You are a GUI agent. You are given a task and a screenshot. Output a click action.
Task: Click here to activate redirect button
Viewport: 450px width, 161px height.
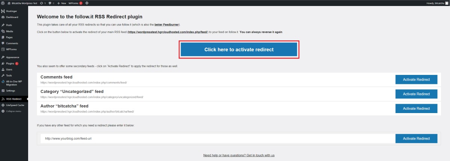click(239, 49)
